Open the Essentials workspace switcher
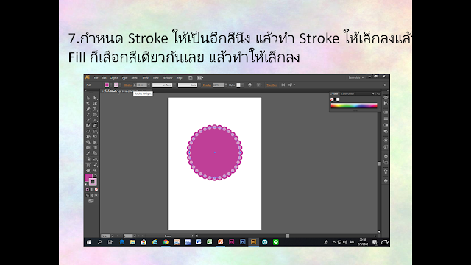Viewport: 471px width, 265px height. 356,77
